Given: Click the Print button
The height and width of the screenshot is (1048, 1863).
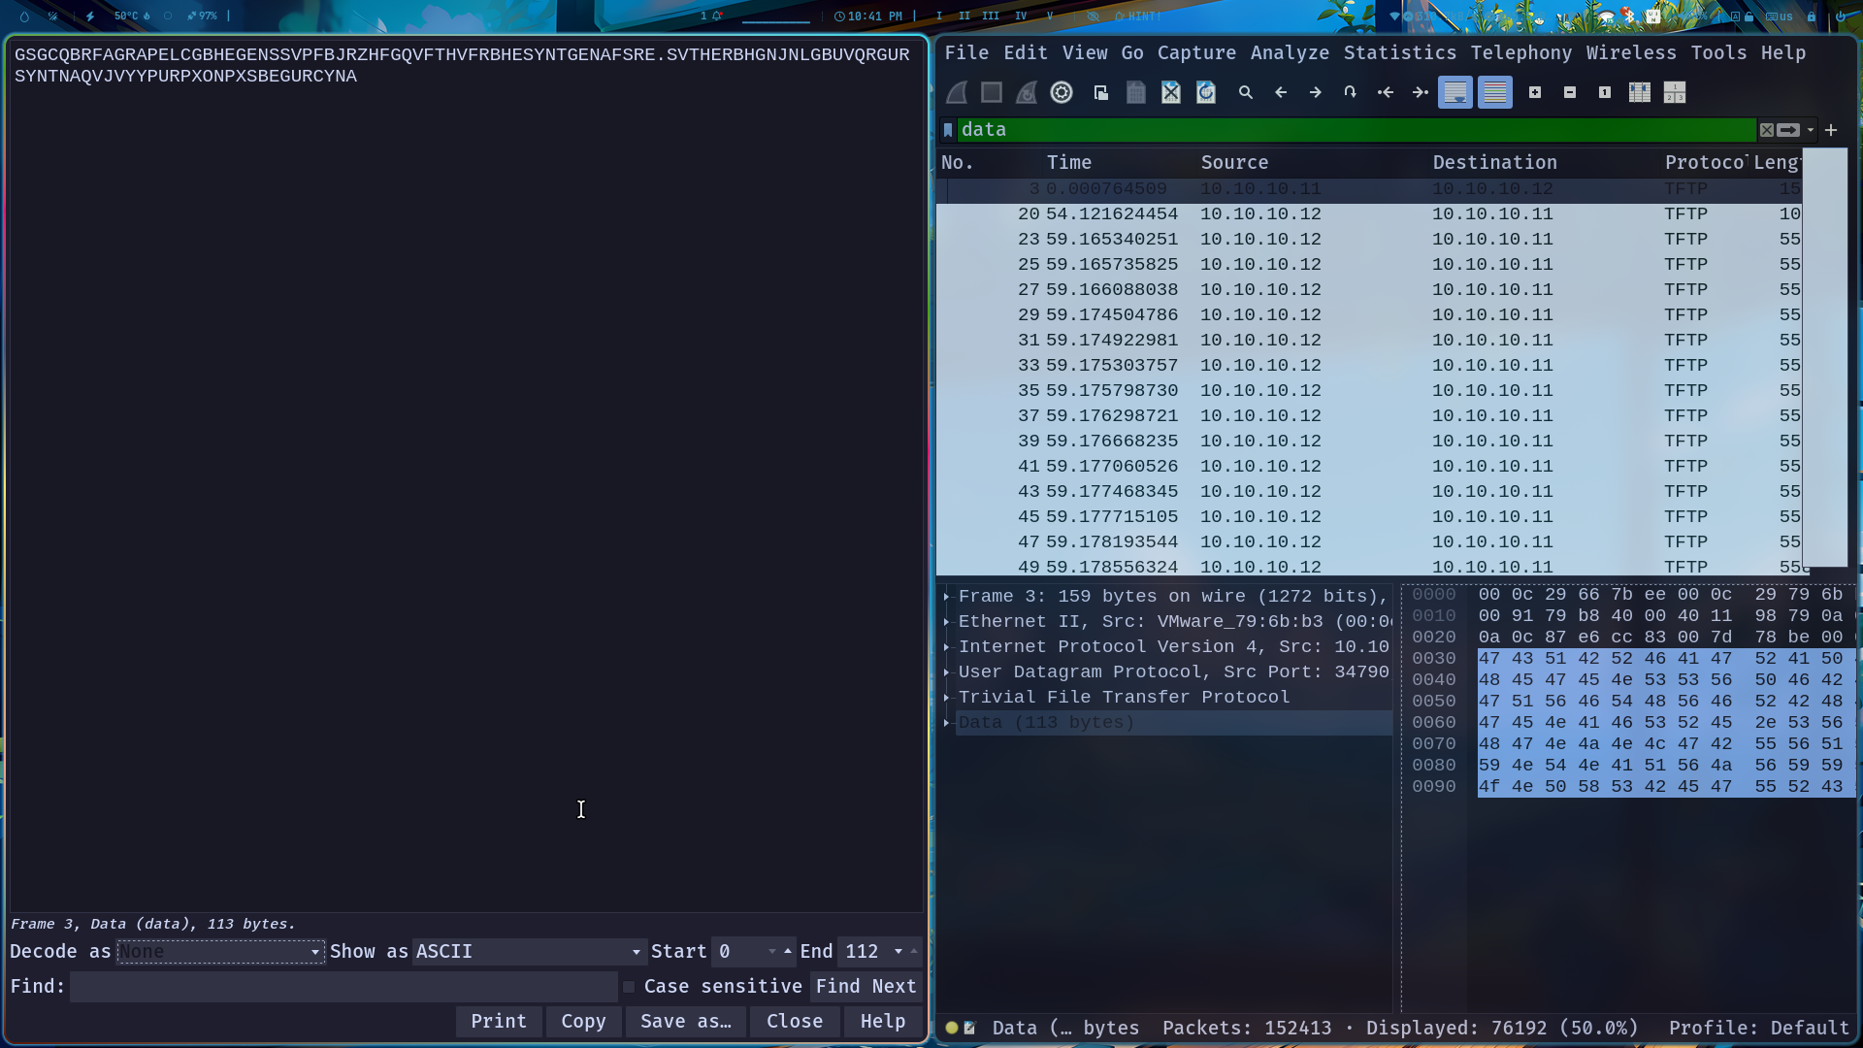Looking at the screenshot, I should (x=499, y=1022).
